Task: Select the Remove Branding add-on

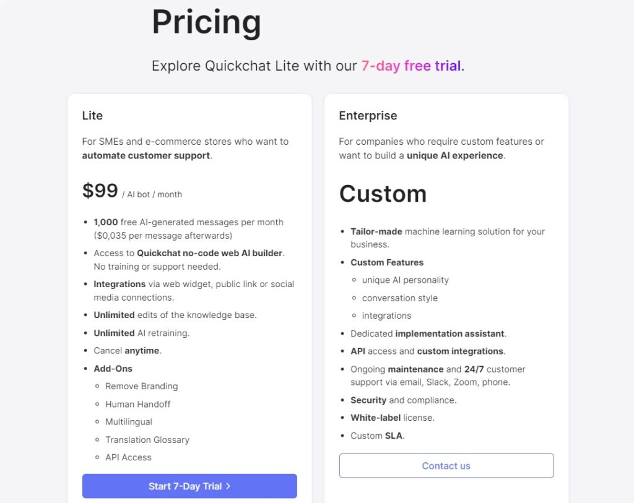Action: point(141,385)
